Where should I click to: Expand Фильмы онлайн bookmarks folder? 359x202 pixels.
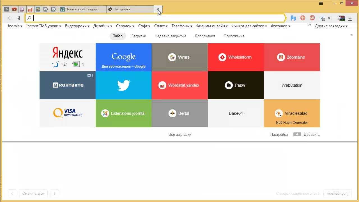212,26
